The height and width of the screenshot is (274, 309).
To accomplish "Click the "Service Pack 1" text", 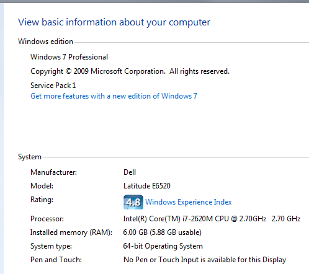I will (x=53, y=86).
